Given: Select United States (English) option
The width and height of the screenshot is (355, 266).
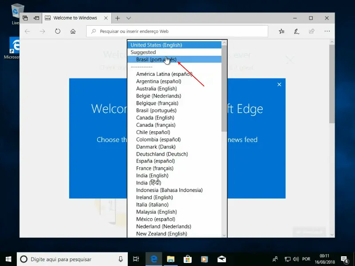Looking at the screenshot, I should coord(174,45).
